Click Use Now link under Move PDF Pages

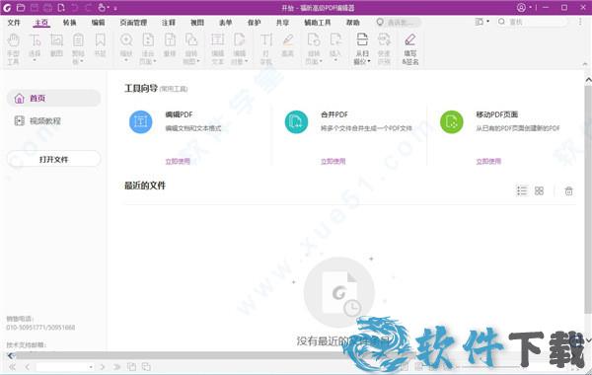(x=488, y=161)
